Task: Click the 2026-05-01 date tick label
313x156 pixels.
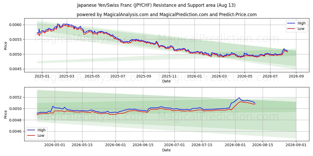Action: point(55,145)
